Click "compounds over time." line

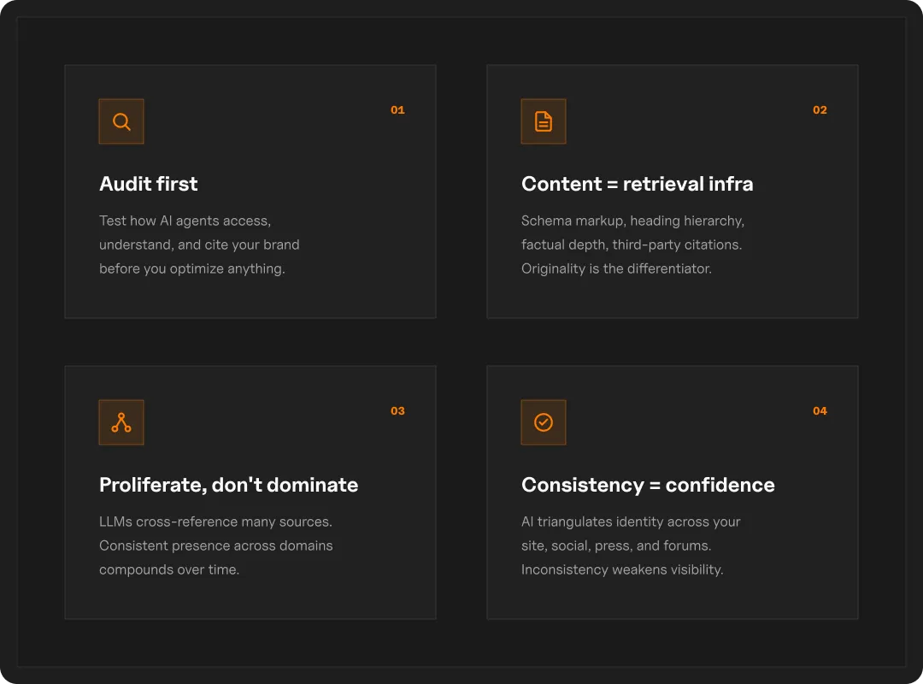169,569
